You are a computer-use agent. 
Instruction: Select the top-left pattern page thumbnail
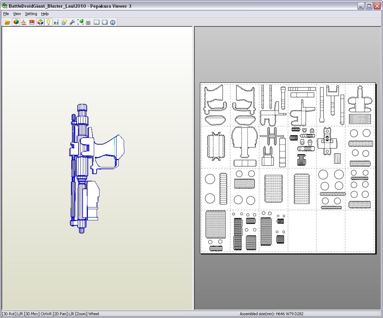(x=215, y=105)
